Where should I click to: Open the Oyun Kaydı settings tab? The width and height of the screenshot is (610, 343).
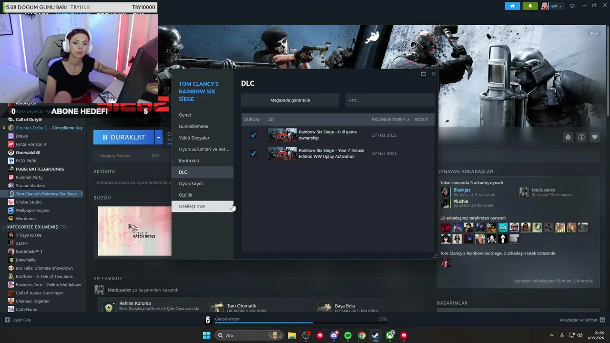click(x=203, y=183)
